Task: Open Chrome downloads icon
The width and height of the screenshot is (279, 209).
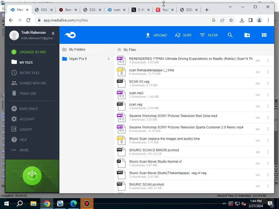Action: (x=242, y=20)
